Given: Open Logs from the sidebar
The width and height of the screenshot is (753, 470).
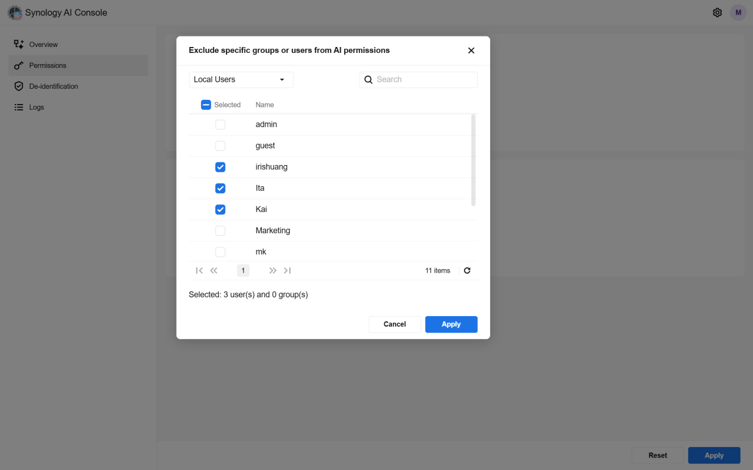Looking at the screenshot, I should pos(36,108).
